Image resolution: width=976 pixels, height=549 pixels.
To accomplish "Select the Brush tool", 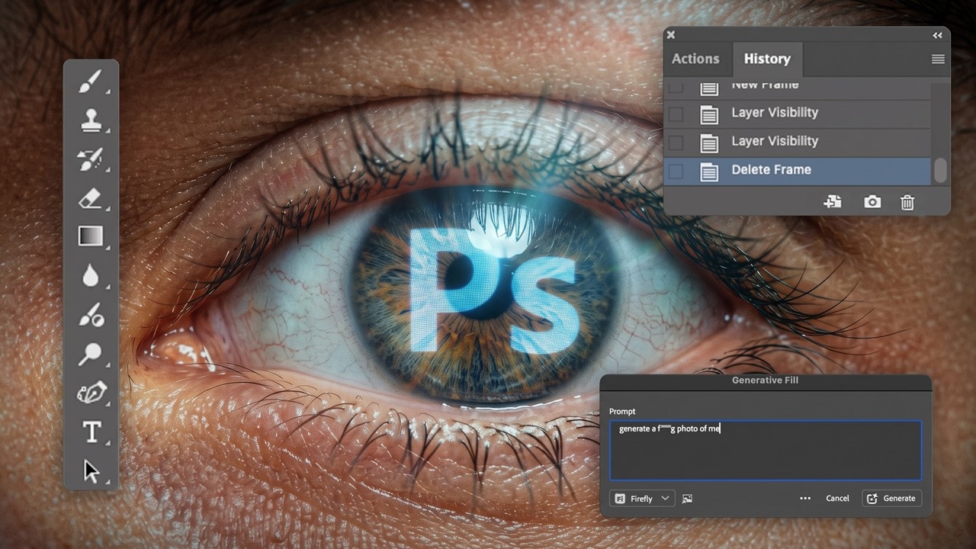I will (90, 81).
